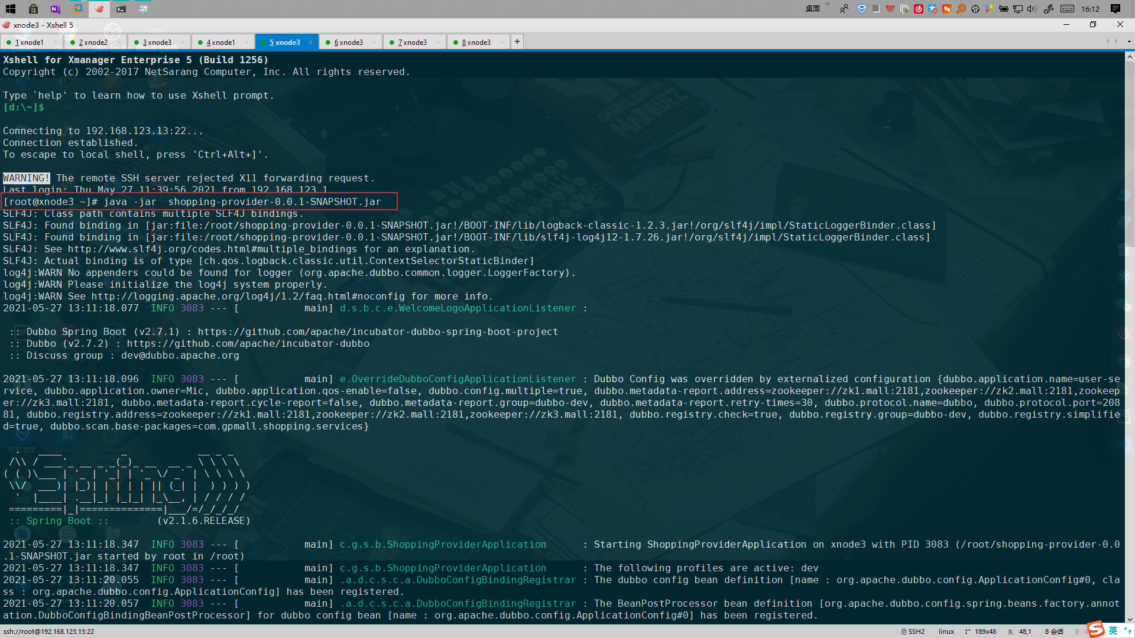
Task: Open the Windows Start menu
Action: coord(11,9)
